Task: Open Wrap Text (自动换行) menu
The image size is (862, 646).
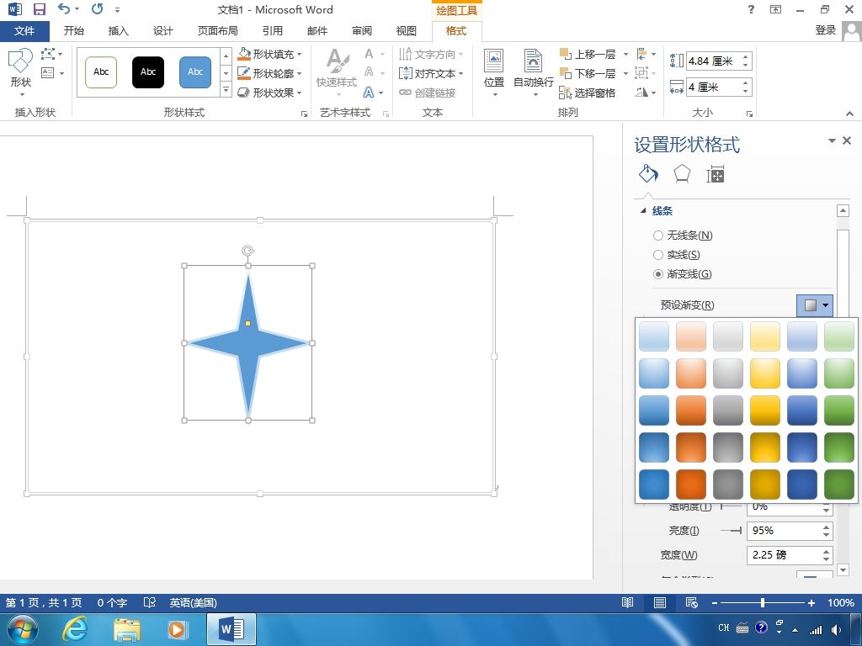Action: pos(533,73)
